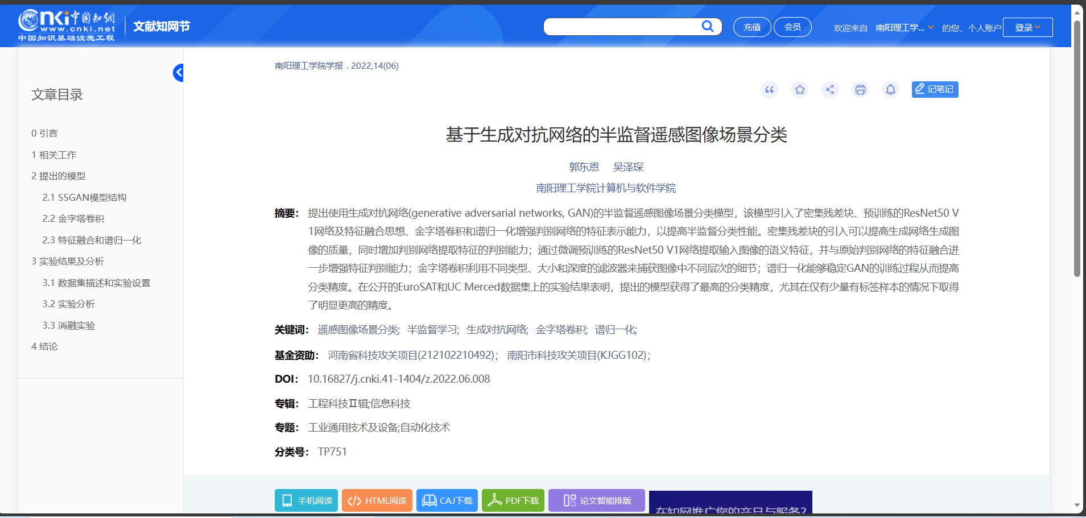Open note-taking with the 记笔记 pencil button
The width and height of the screenshot is (1086, 518).
pos(935,89)
